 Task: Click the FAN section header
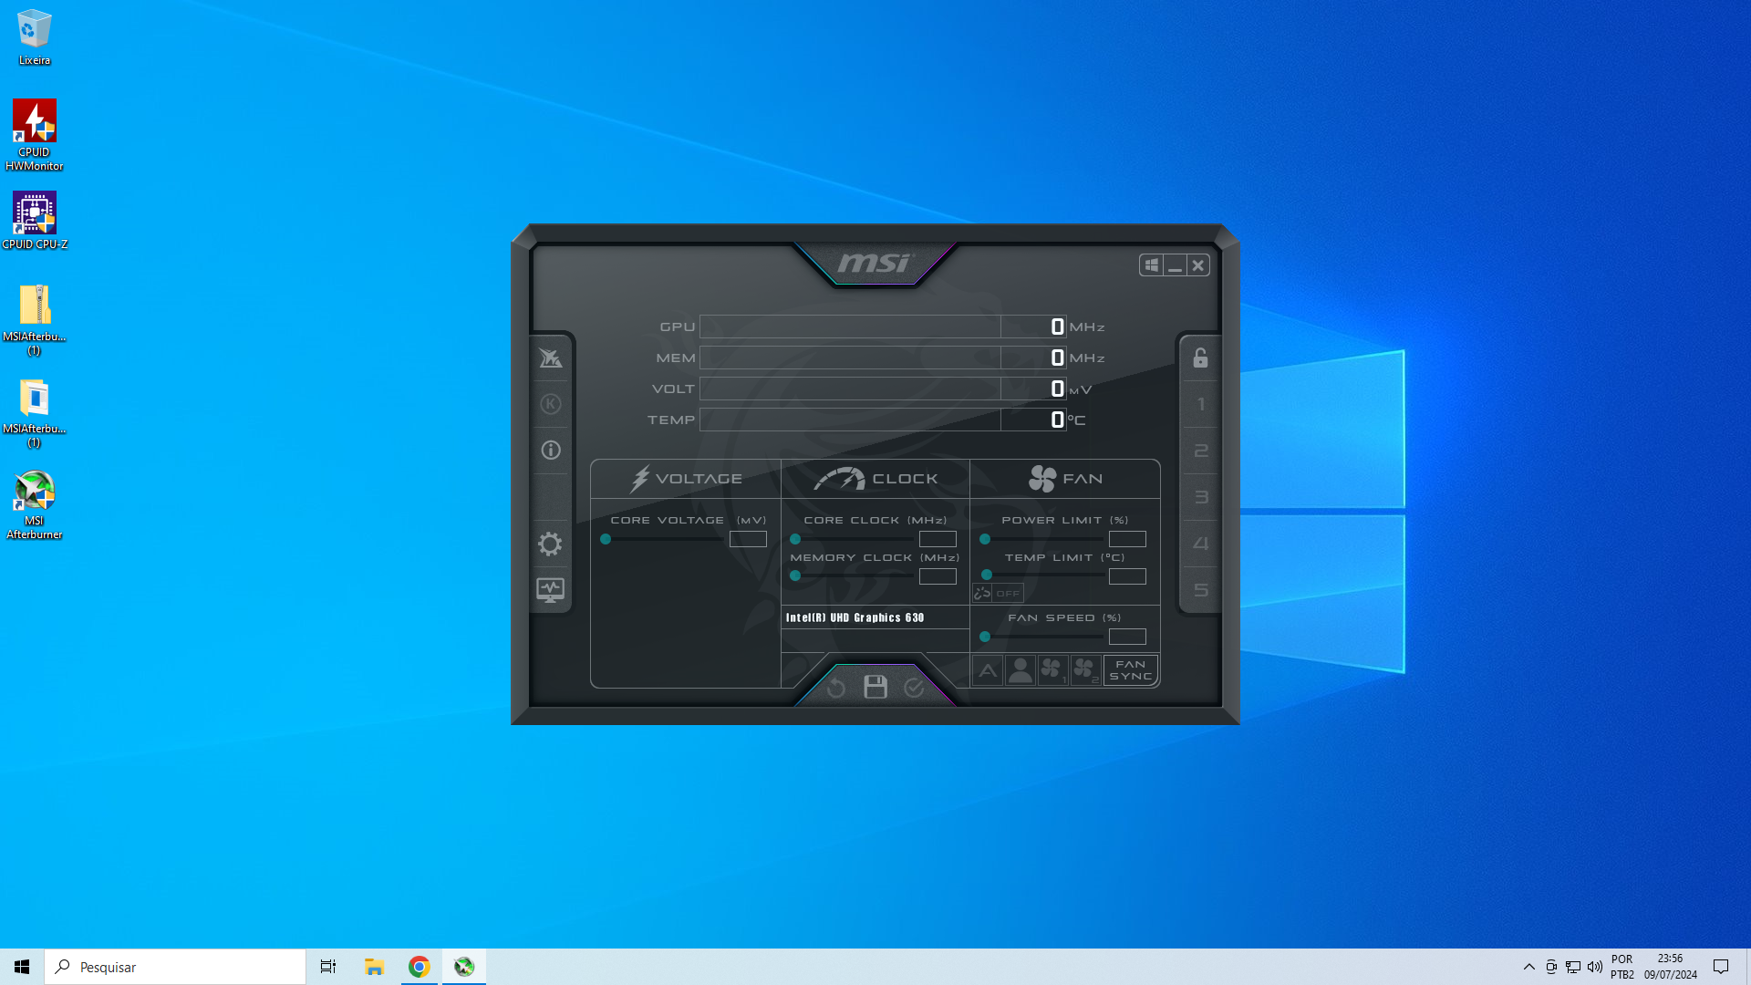click(1065, 479)
